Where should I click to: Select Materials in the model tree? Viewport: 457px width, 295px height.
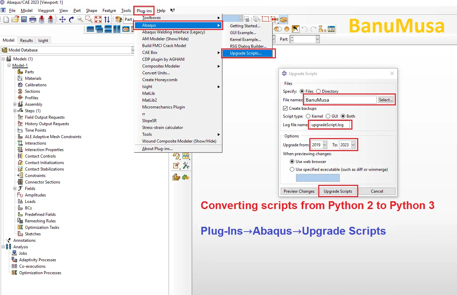(33, 78)
